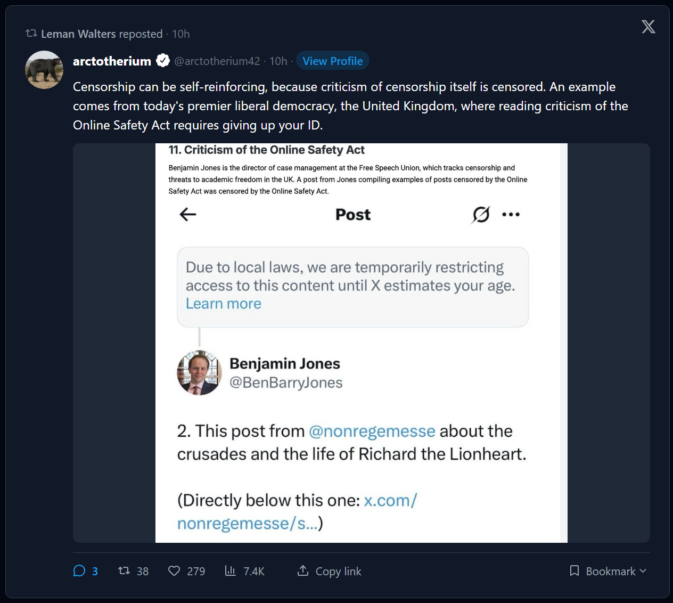673x603 pixels.
Task: Click the 10h timestamp next to handle
Action: [278, 61]
